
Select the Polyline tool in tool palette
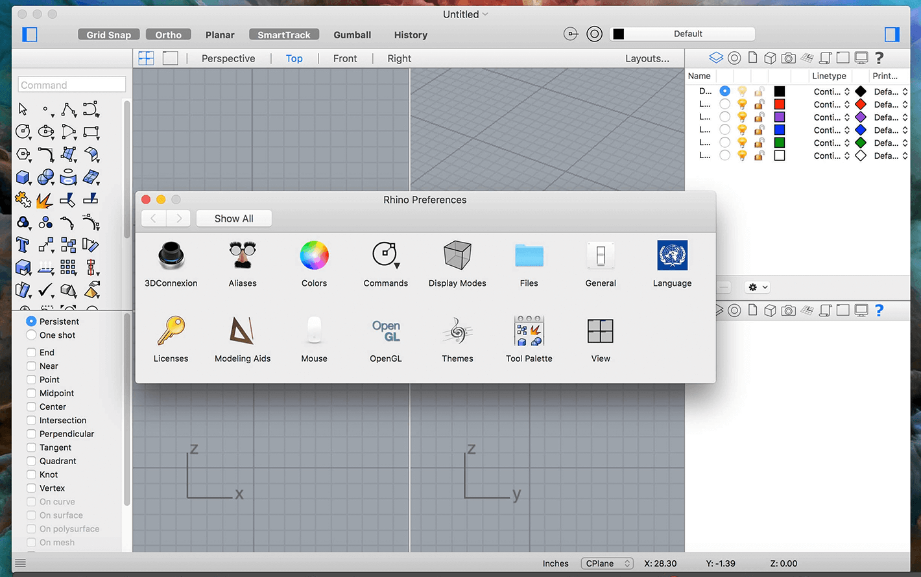69,109
